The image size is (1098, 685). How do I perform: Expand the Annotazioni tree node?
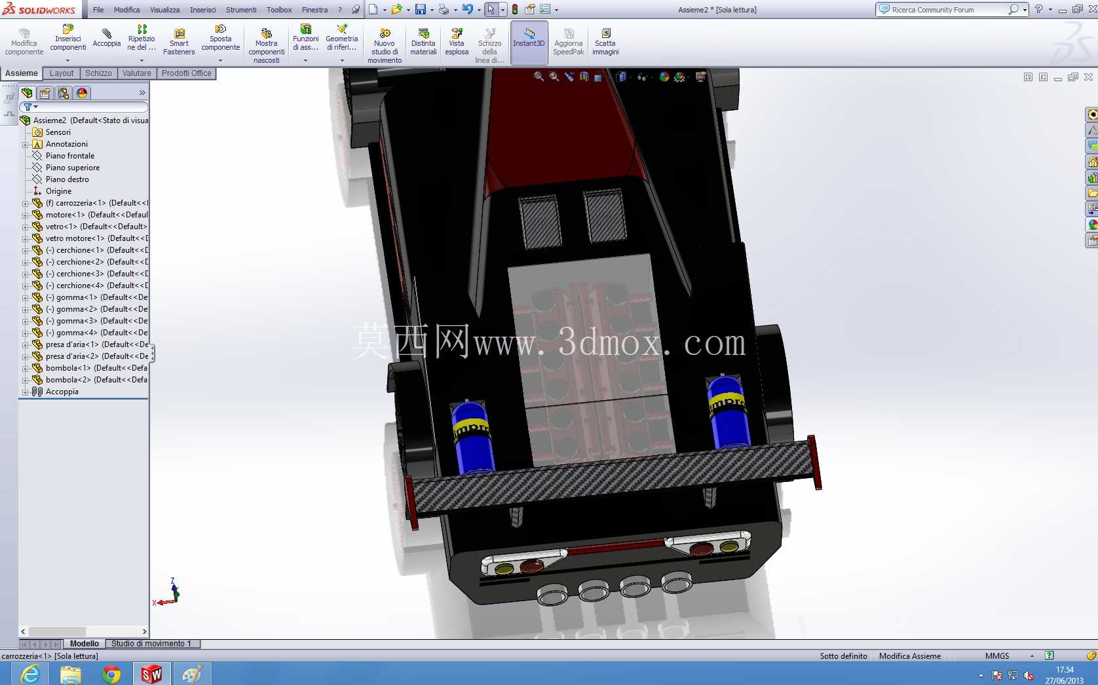[26, 144]
